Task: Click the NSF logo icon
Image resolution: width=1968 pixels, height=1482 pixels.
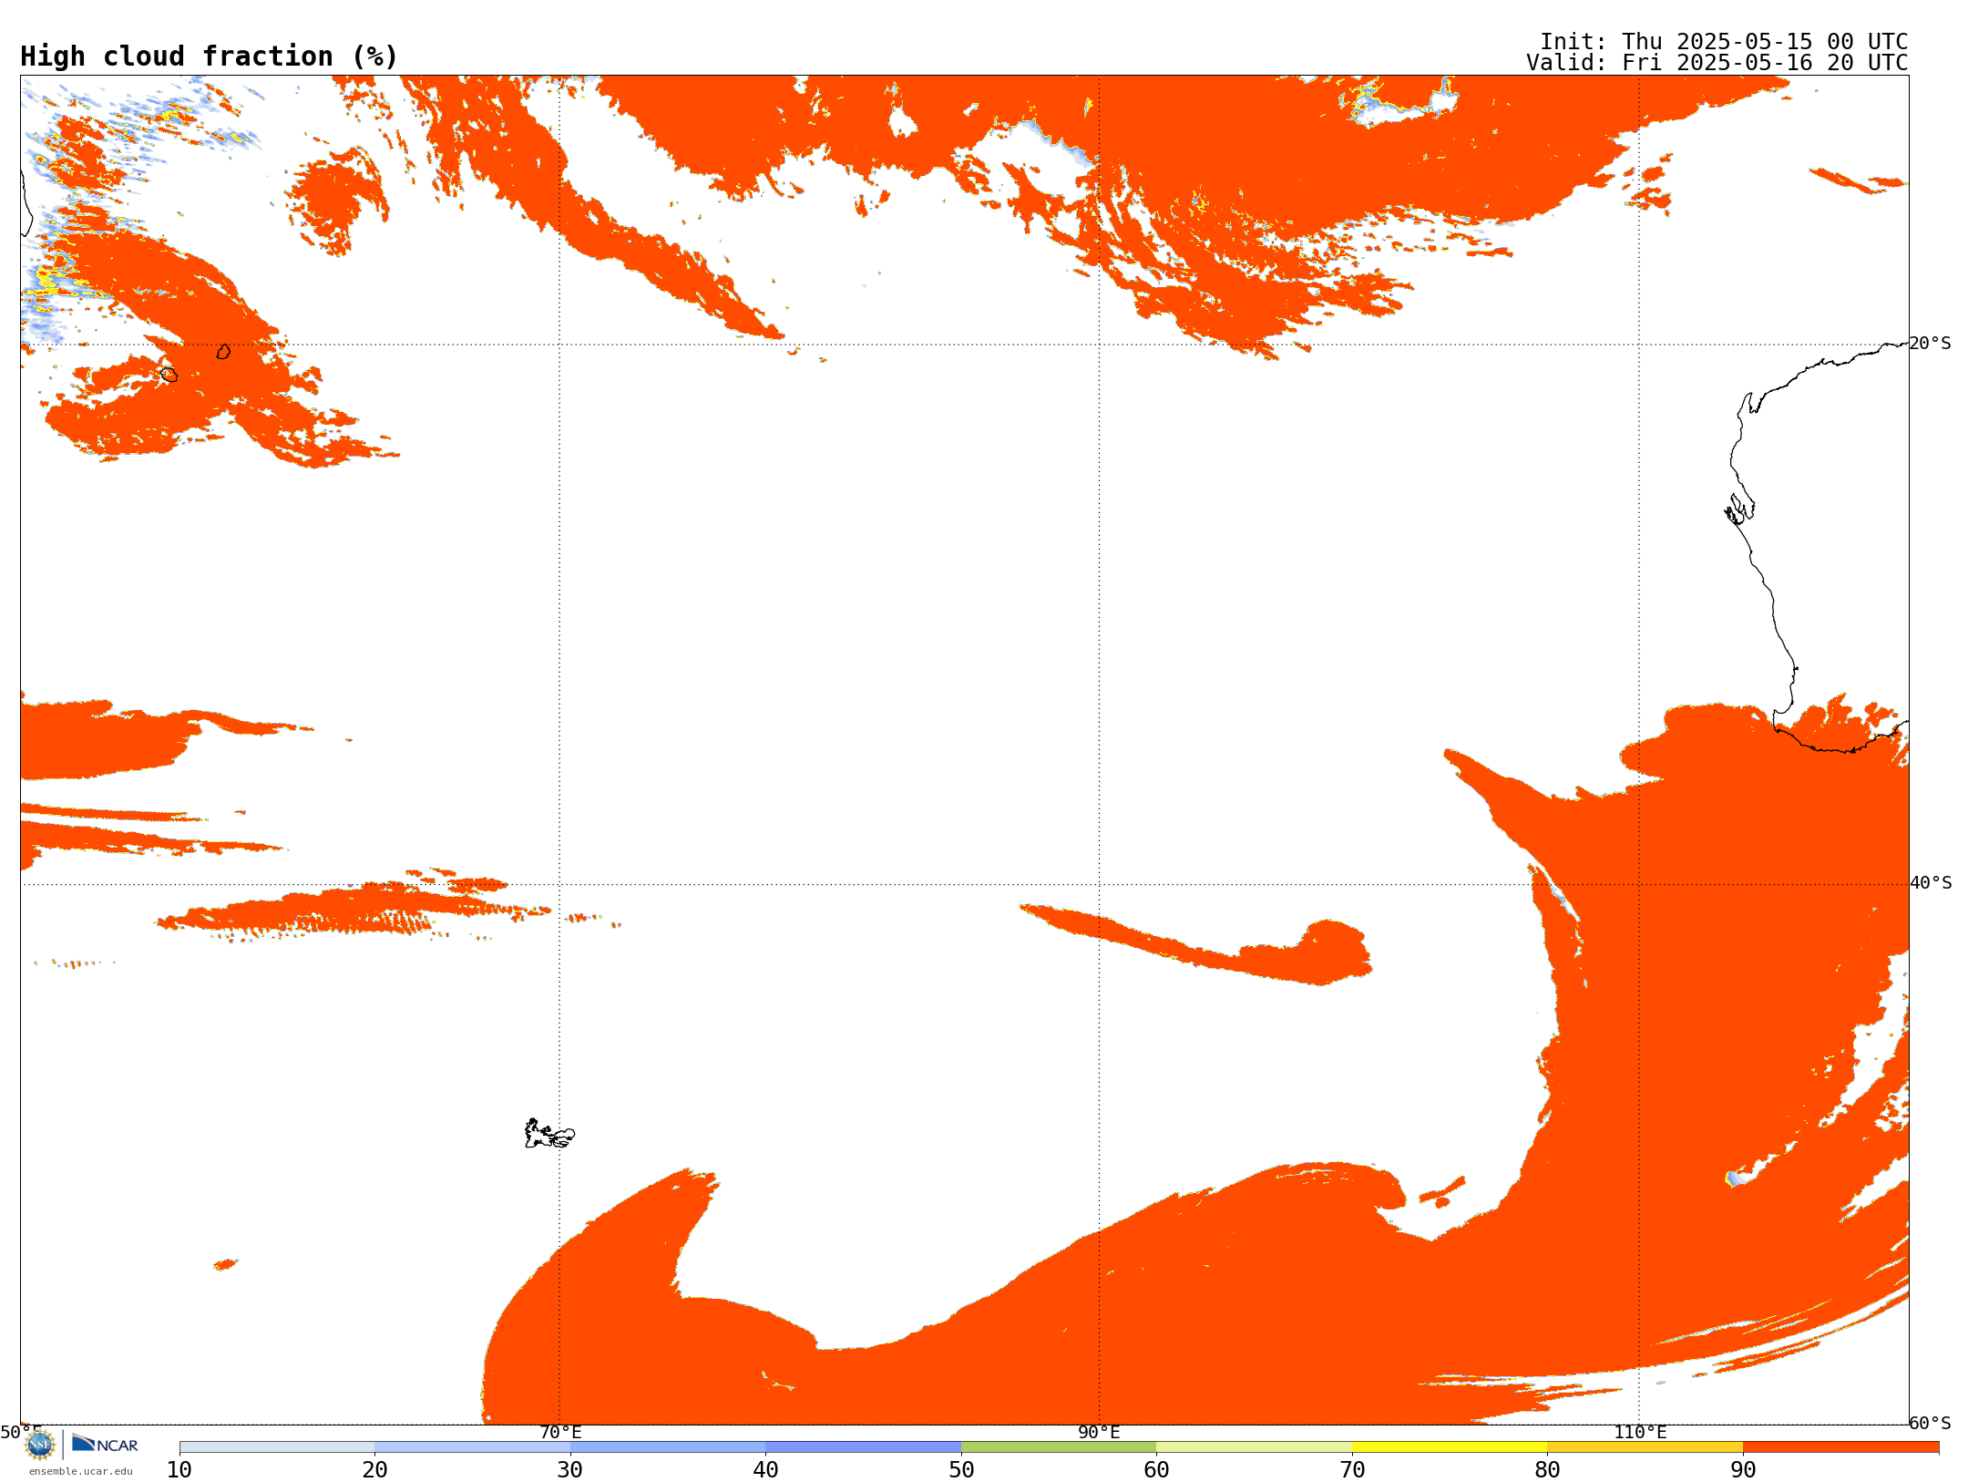Action: point(40,1445)
